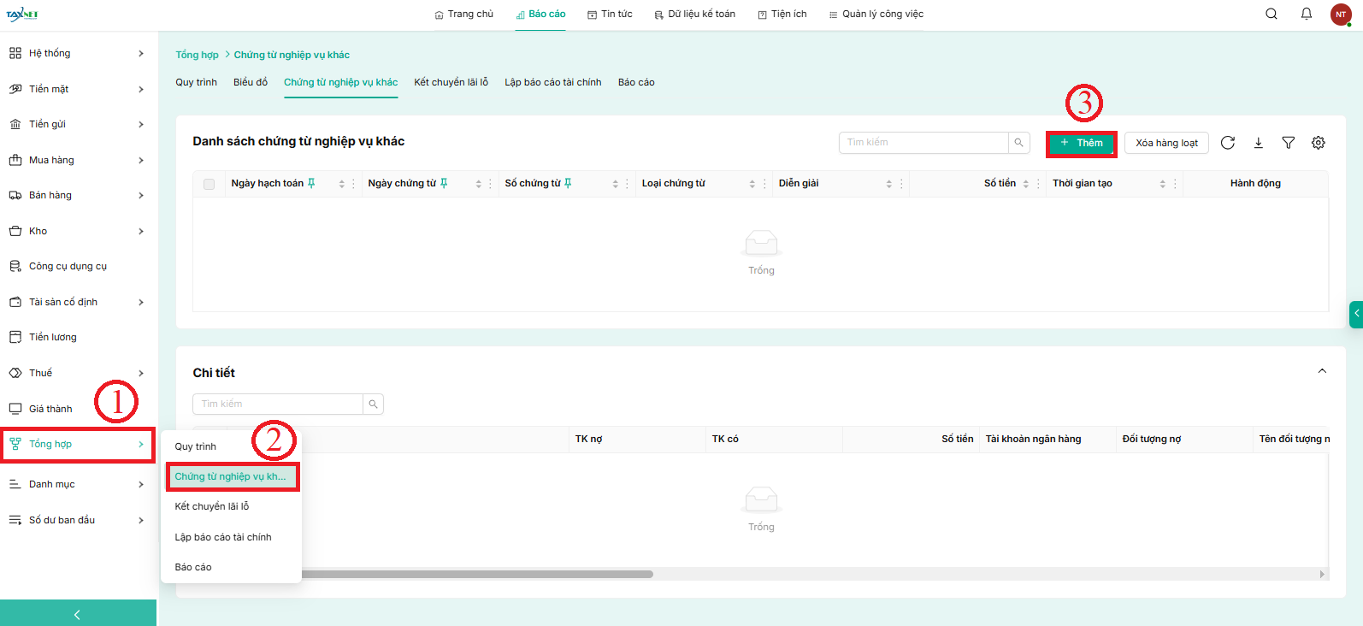The height and width of the screenshot is (626, 1363).
Task: Click the search magnifier in top bar
Action: coord(1272,14)
